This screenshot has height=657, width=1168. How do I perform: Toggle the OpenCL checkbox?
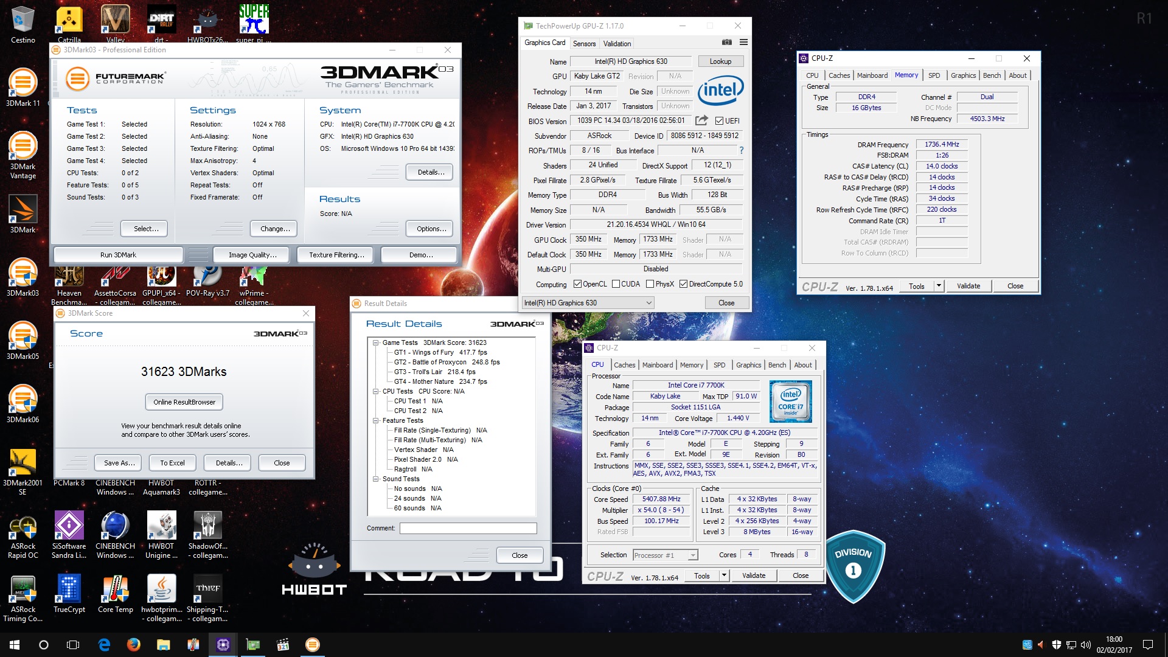578,284
